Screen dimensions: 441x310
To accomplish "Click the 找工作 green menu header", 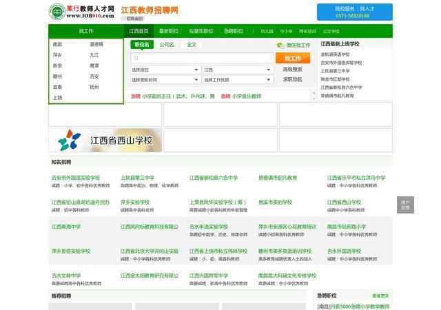I will click(86, 31).
